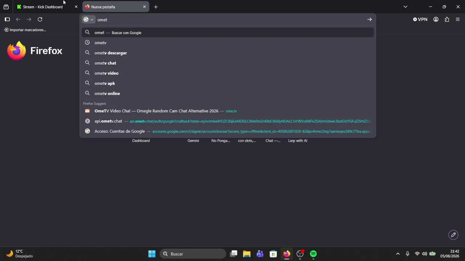This screenshot has width=465, height=261.
Task: Click the pencil customize page button
Action: (x=453, y=235)
